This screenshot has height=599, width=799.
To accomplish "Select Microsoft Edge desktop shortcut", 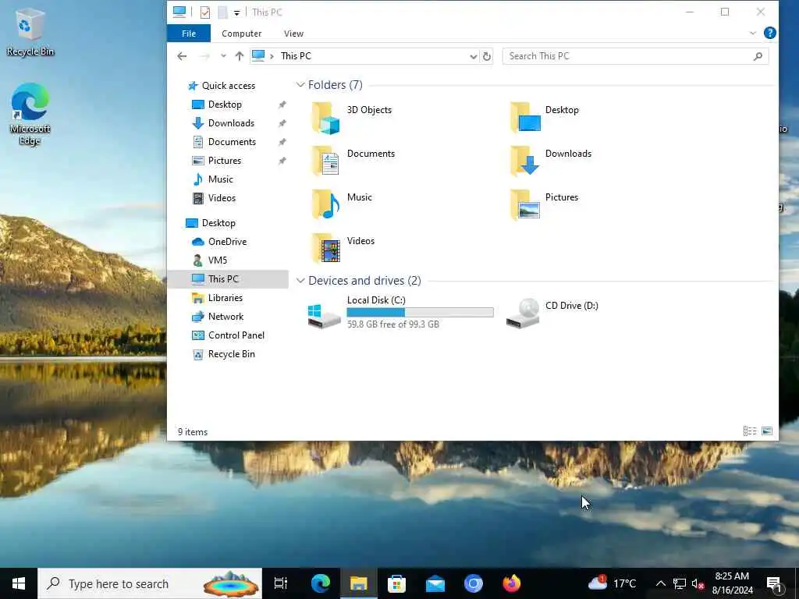I will (30, 114).
